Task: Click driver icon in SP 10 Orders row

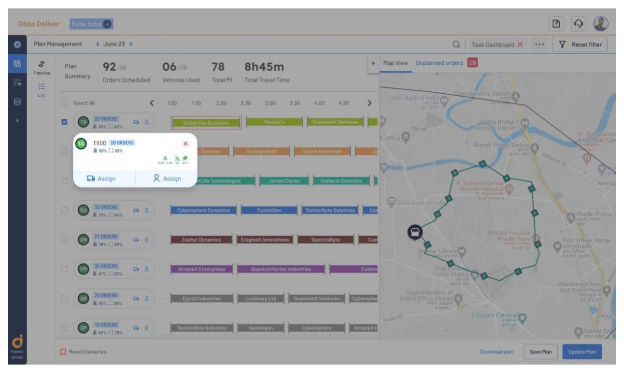Action: click(x=146, y=328)
